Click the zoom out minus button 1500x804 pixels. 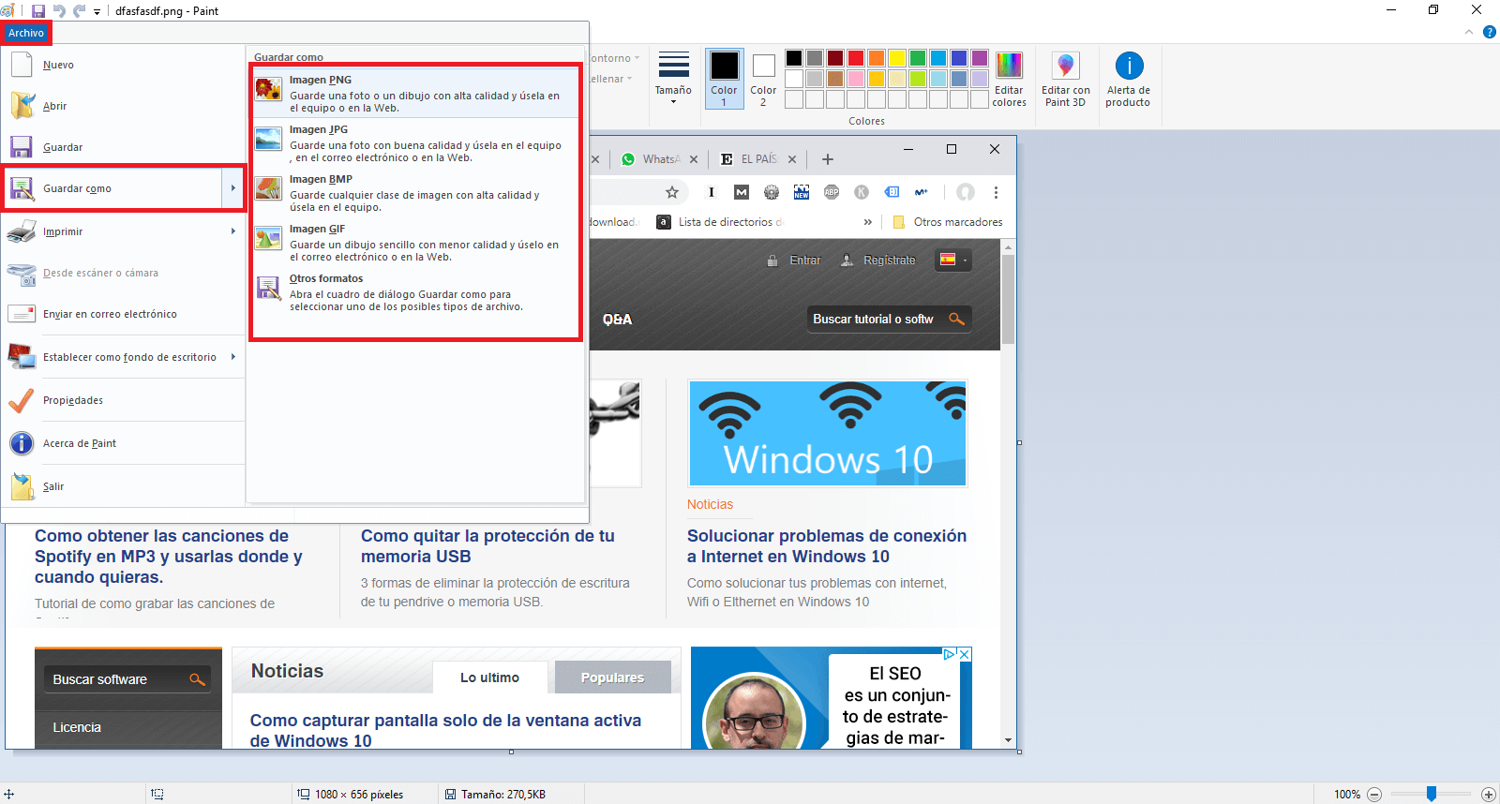(1374, 794)
